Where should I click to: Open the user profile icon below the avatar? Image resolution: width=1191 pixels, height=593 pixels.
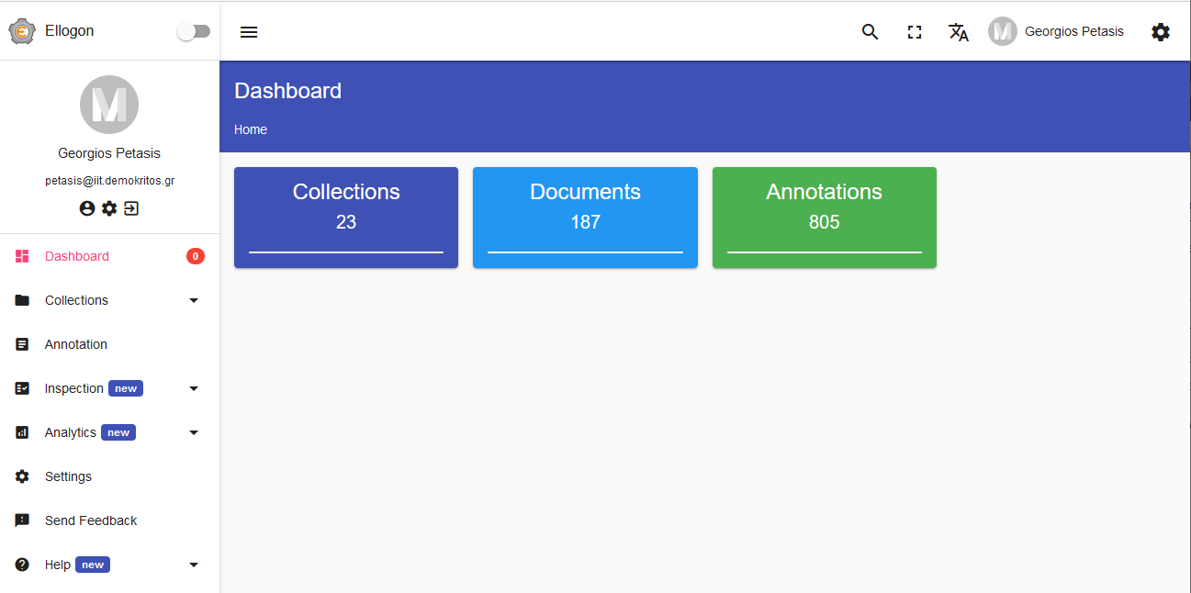click(x=87, y=208)
